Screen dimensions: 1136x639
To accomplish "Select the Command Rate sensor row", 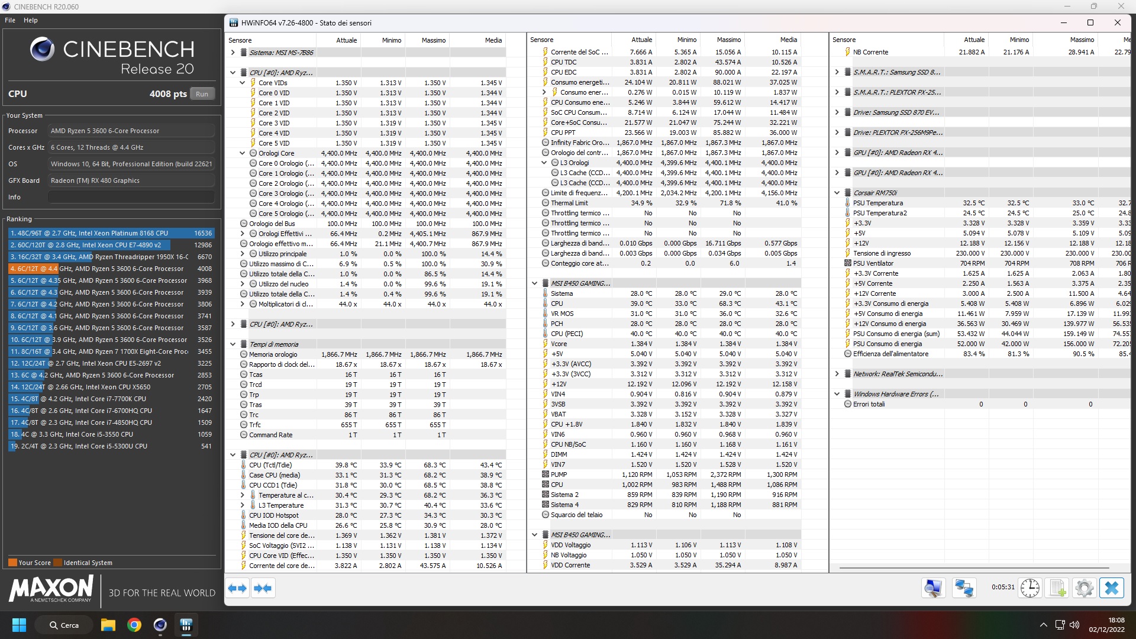I will (367, 435).
